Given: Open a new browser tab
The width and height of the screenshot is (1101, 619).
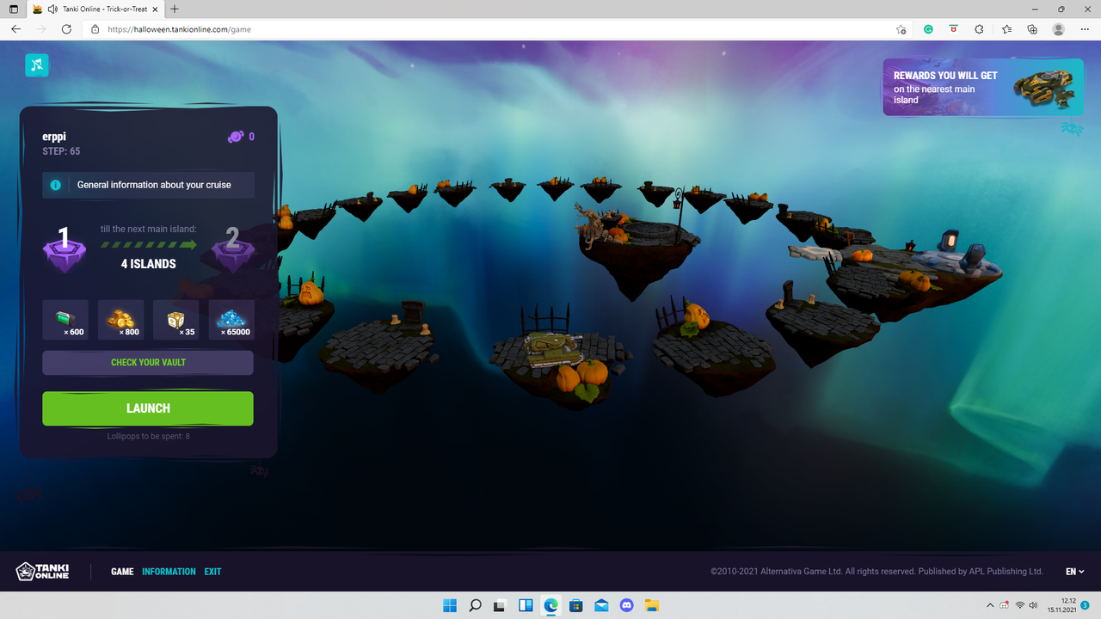Looking at the screenshot, I should coord(175,9).
